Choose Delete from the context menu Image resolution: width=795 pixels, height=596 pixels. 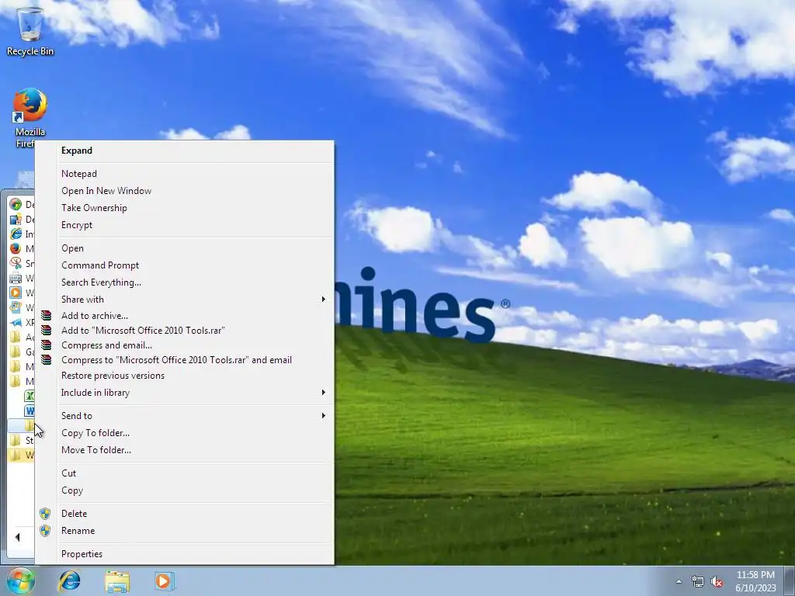point(185,514)
